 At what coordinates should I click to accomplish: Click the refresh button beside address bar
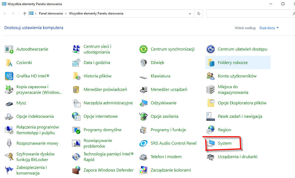199,13
